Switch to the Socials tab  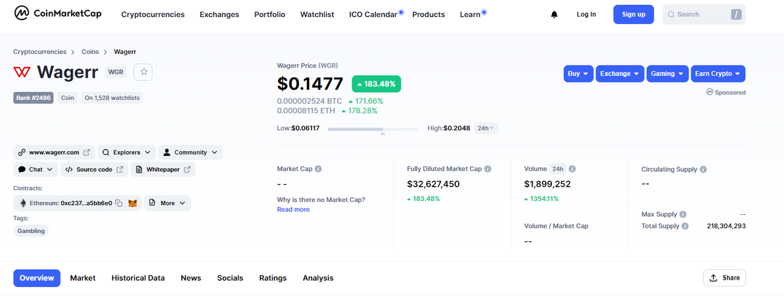point(230,278)
